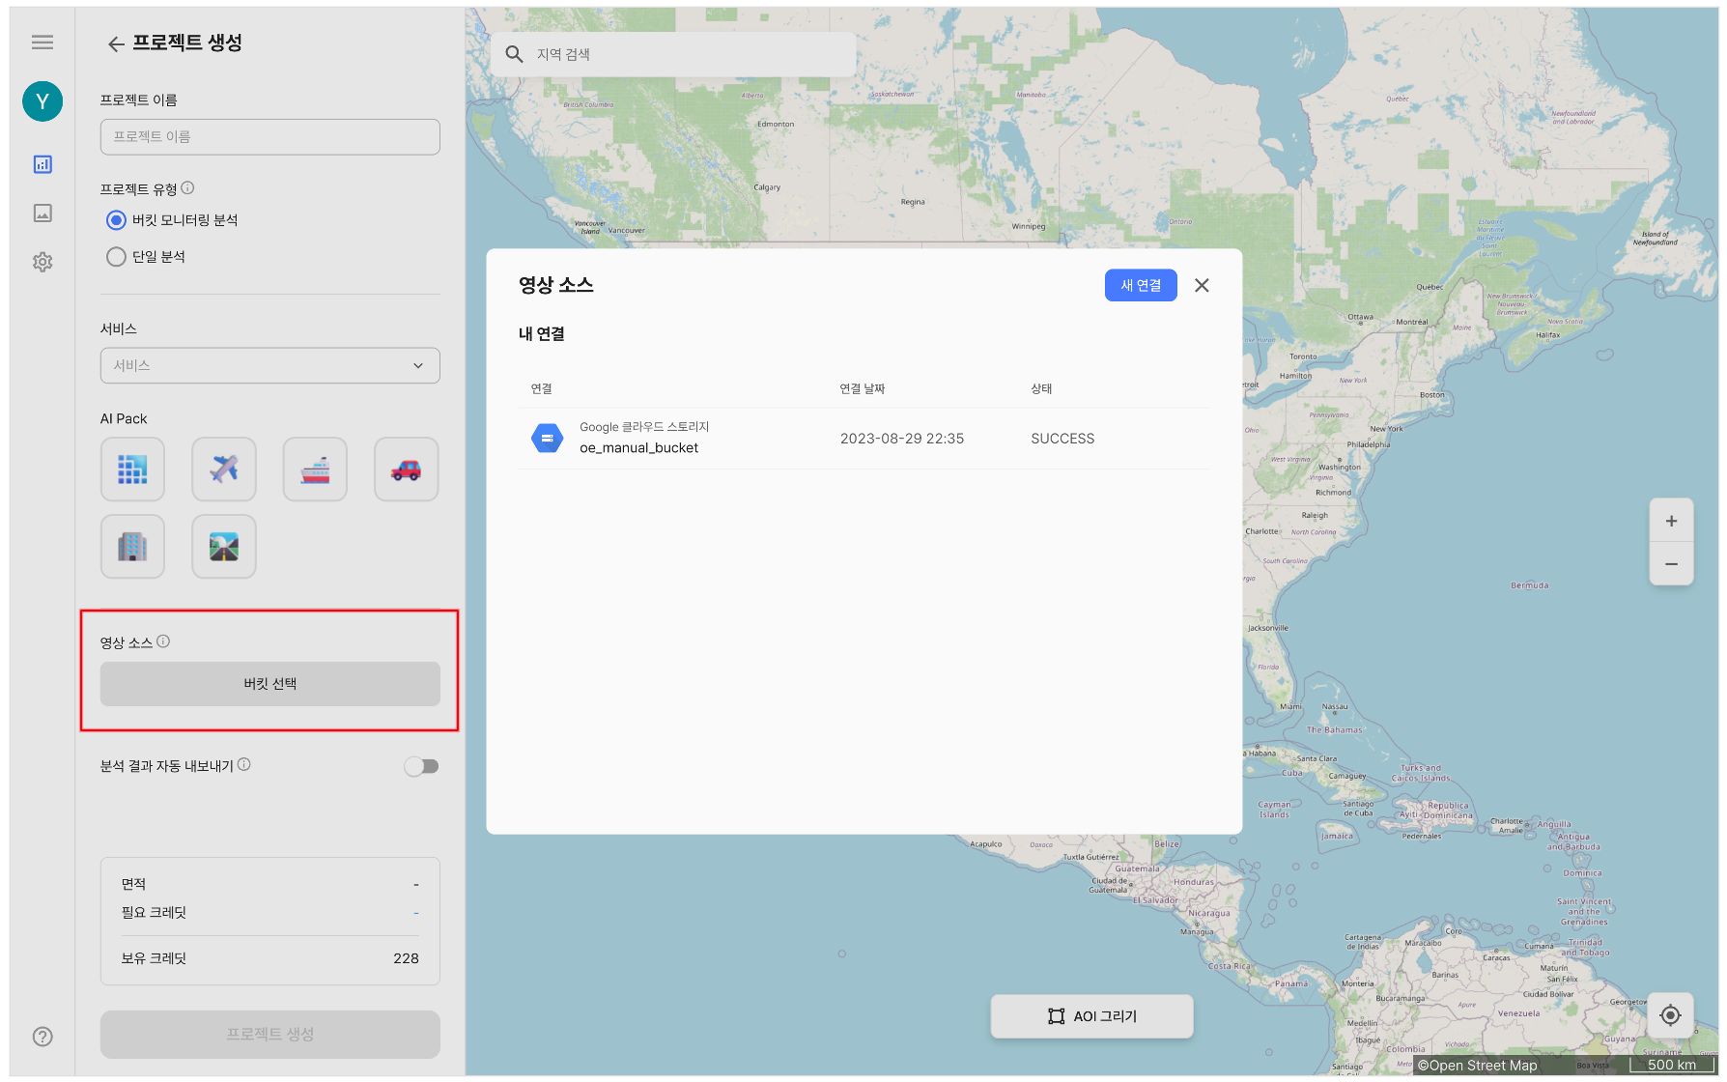Zoom in the map with plus button

point(1671,522)
